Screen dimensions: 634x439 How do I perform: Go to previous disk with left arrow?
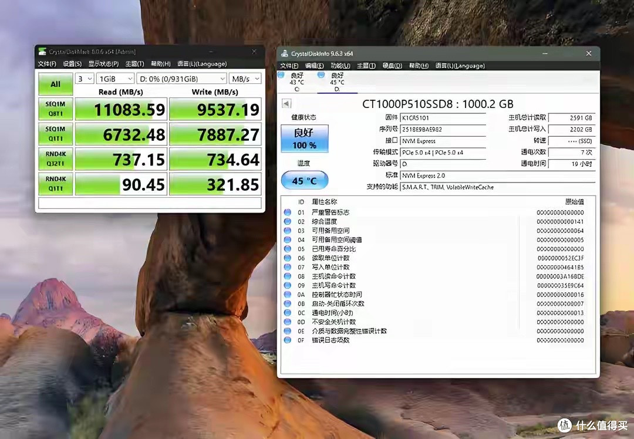(x=286, y=104)
